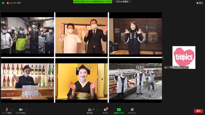
Task: Click the shared video of workers in blue caps
Action: point(27,35)
